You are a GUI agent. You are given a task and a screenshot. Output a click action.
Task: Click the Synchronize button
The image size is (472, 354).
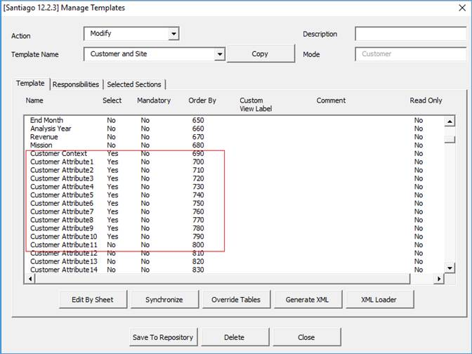click(164, 299)
